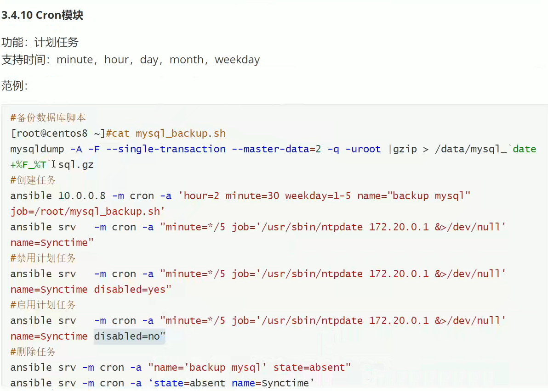Click the ansible srv line under "#创建任务"

(x=258, y=227)
